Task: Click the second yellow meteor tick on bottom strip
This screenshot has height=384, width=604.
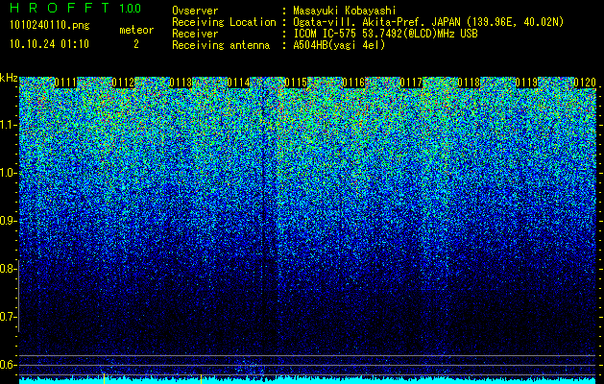Action: click(201, 378)
